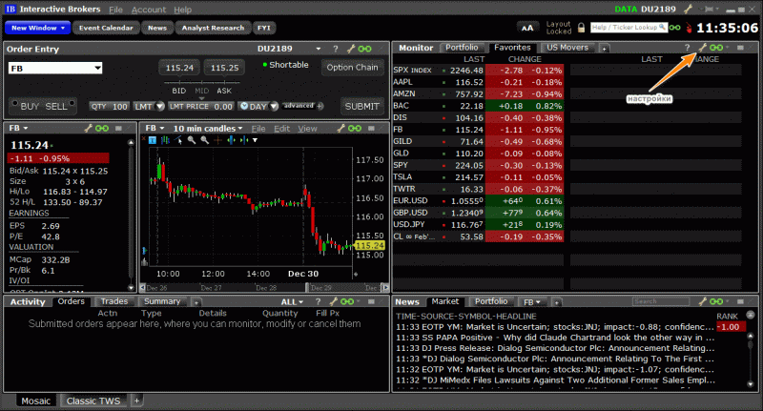This screenshot has height=411, width=763.
Task: Click Monitor panel green chain link icon
Action: [716, 47]
